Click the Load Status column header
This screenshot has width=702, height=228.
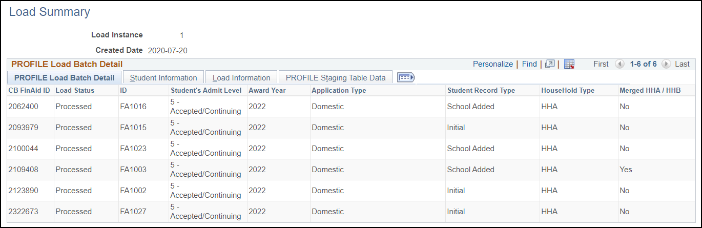(x=75, y=90)
